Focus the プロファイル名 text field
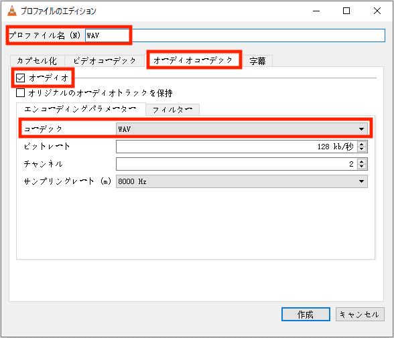Screen dimensions: 394x338 235,35
